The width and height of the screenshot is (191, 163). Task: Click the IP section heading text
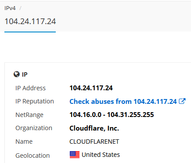[25, 74]
